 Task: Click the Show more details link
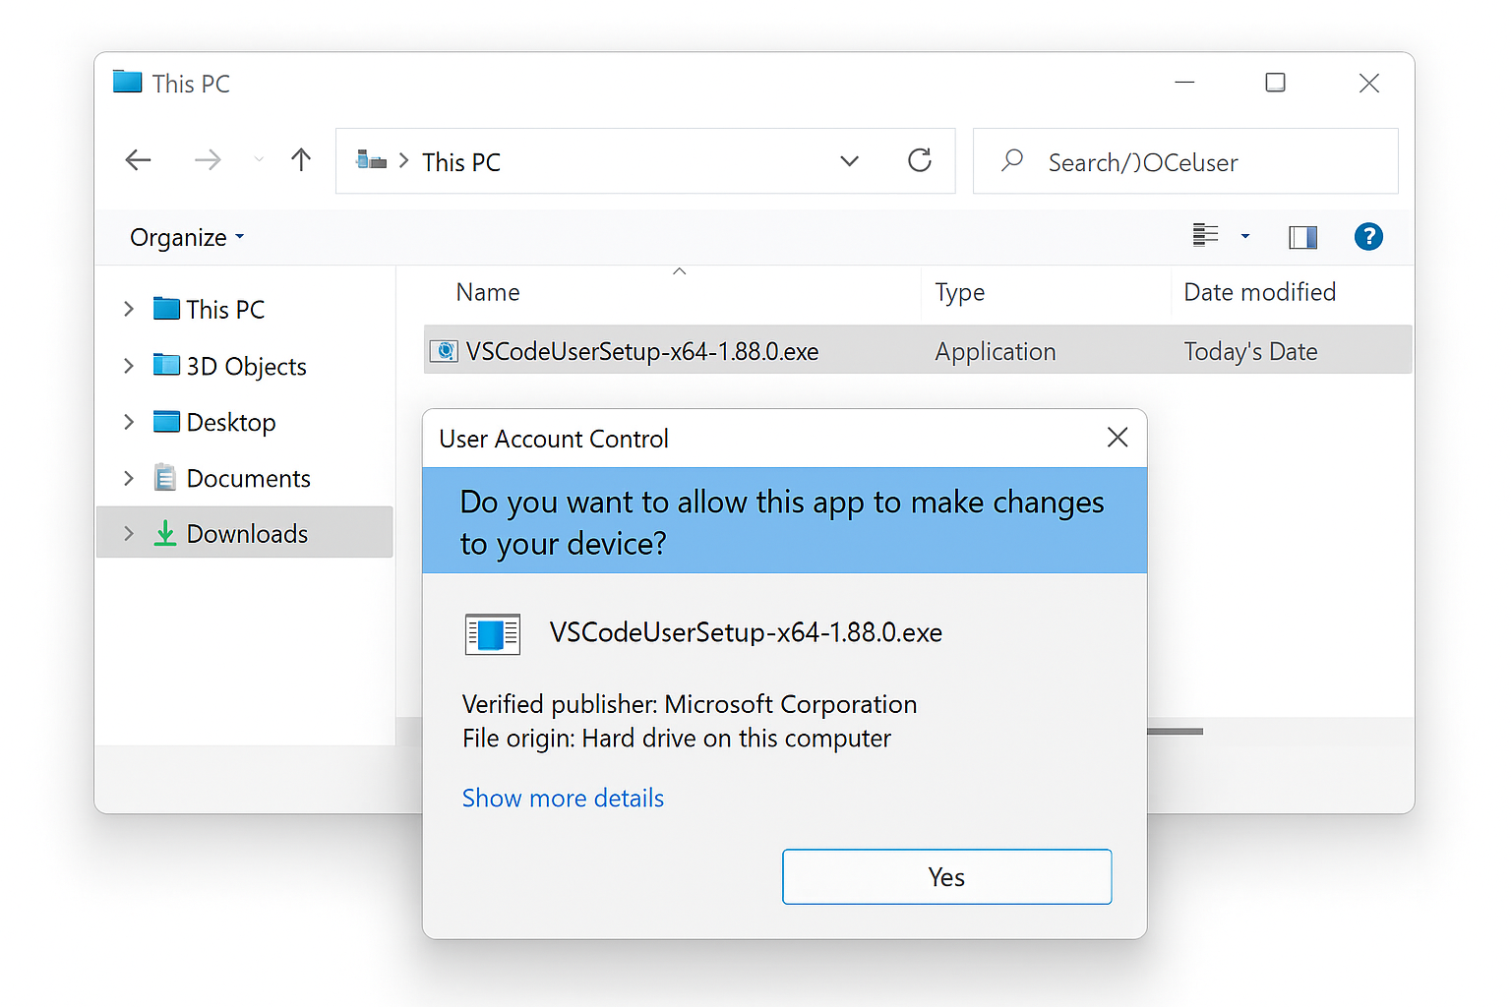[563, 798]
